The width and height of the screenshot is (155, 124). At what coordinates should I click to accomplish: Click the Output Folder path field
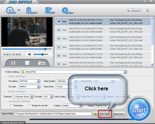(x=53, y=114)
